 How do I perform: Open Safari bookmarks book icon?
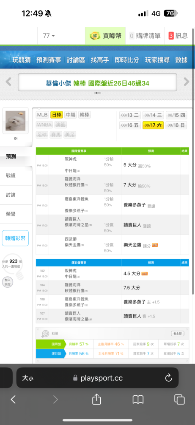(x=138, y=399)
